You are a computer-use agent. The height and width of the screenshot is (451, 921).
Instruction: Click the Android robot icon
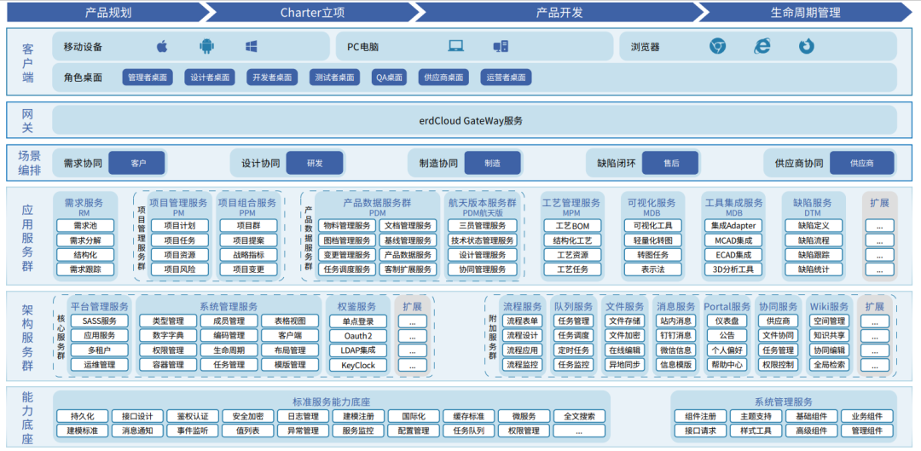pyautogui.click(x=206, y=47)
